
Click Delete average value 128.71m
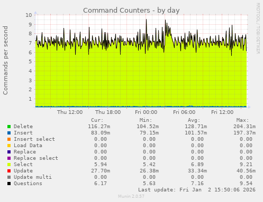tap(196, 127)
